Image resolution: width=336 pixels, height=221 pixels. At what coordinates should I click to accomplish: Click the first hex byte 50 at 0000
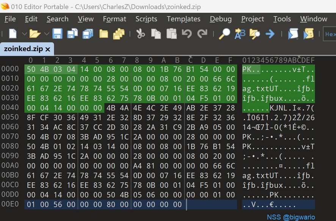31,69
